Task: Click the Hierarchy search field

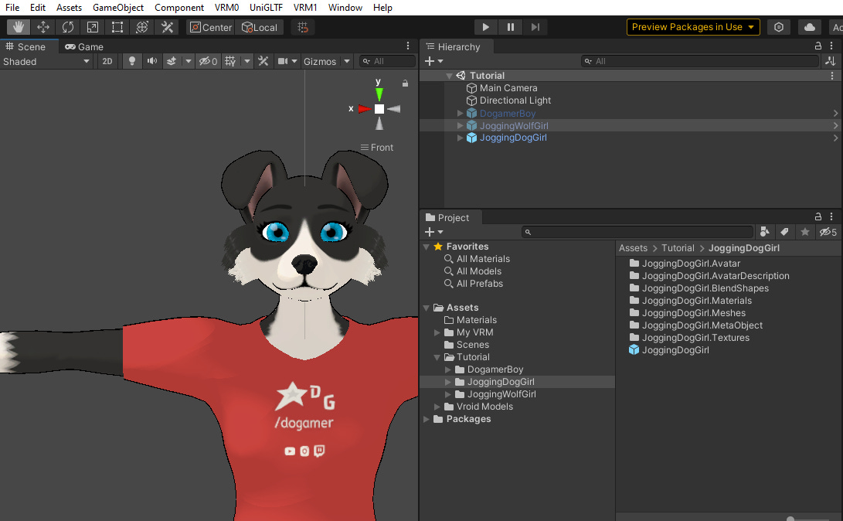Action: (x=701, y=61)
